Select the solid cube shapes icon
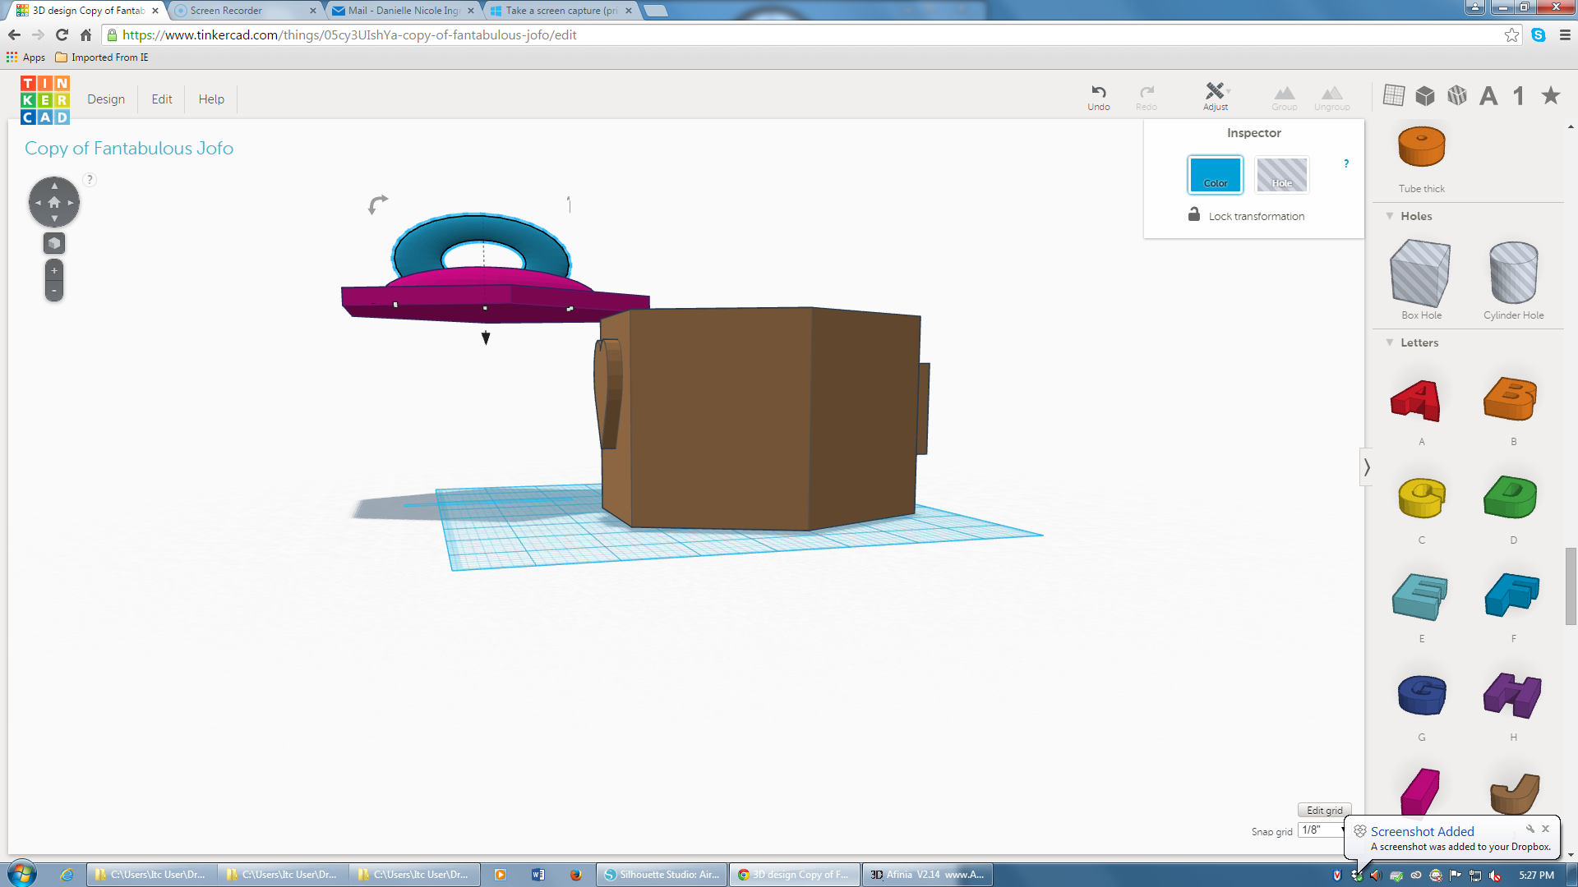 1425,95
